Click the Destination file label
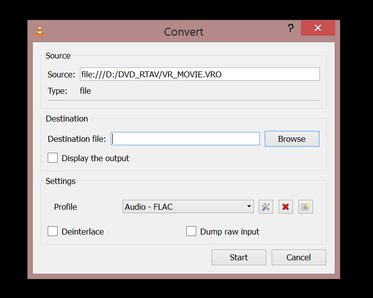The height and width of the screenshot is (298, 373). coord(76,139)
